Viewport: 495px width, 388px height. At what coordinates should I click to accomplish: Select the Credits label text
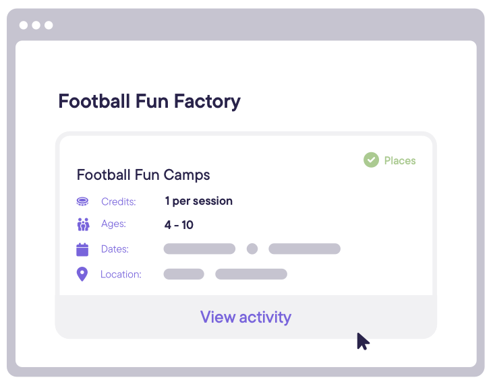pos(119,201)
